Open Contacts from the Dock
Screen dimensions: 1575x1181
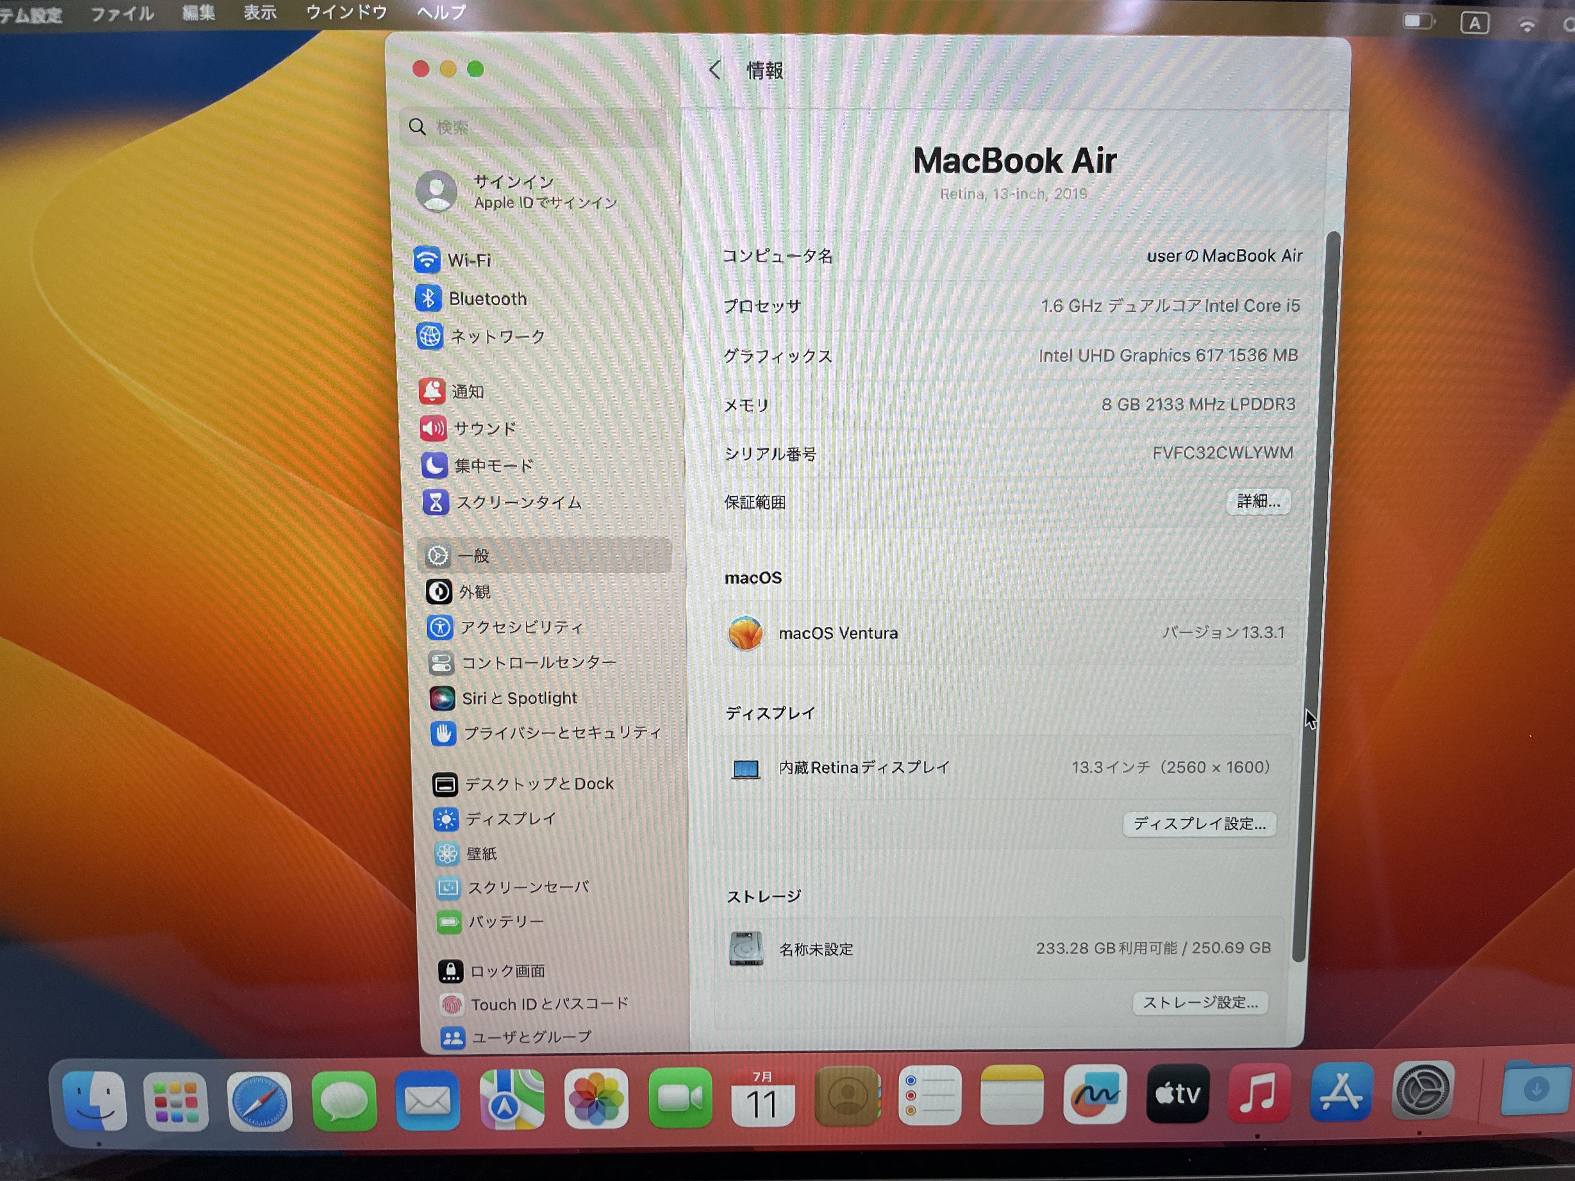pyautogui.click(x=846, y=1096)
